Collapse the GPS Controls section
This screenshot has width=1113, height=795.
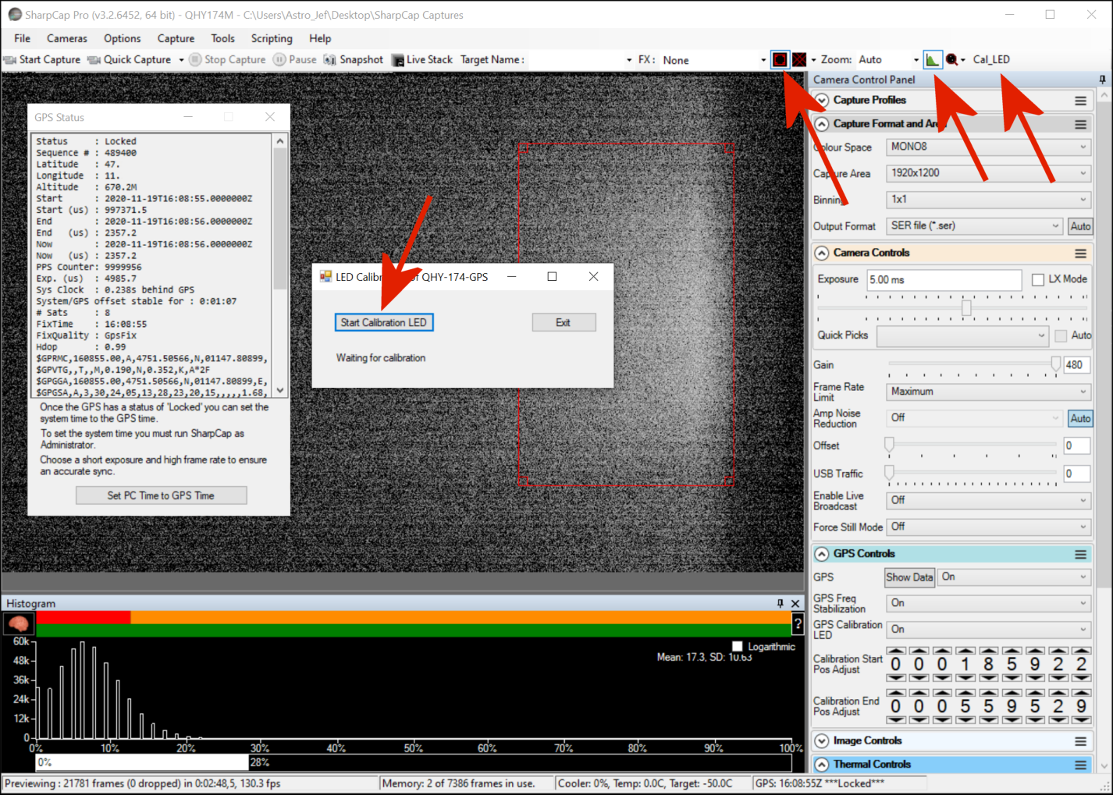pos(822,554)
